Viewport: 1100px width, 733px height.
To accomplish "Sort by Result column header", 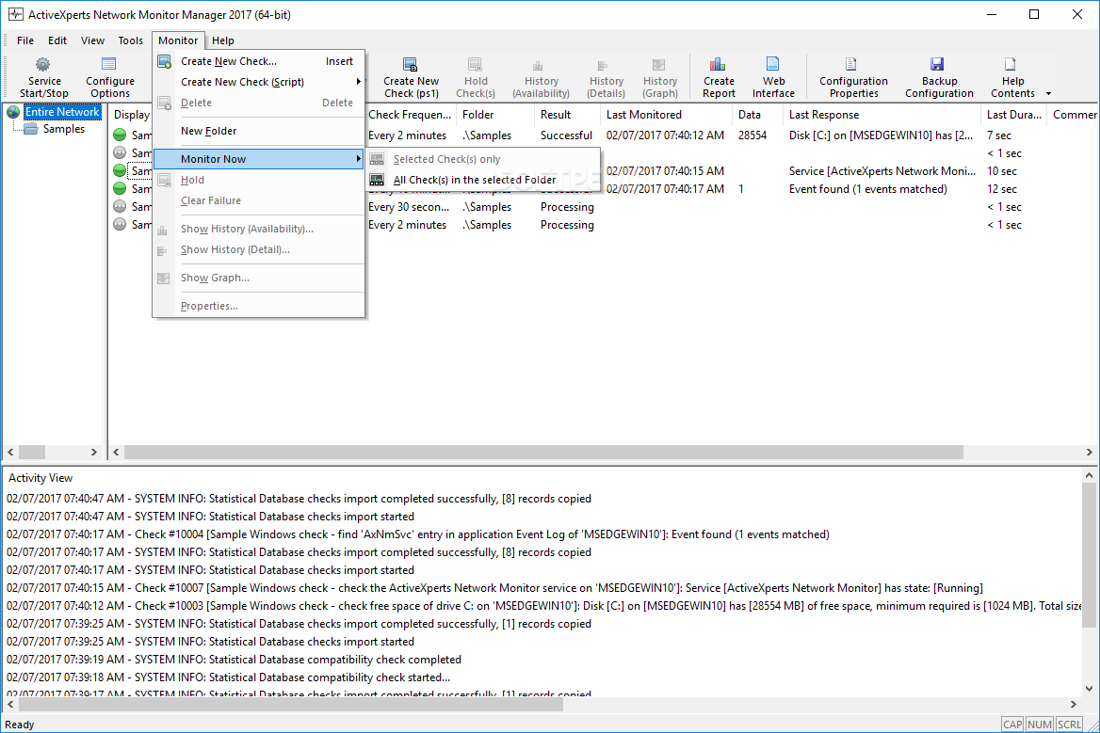I will pos(567,115).
